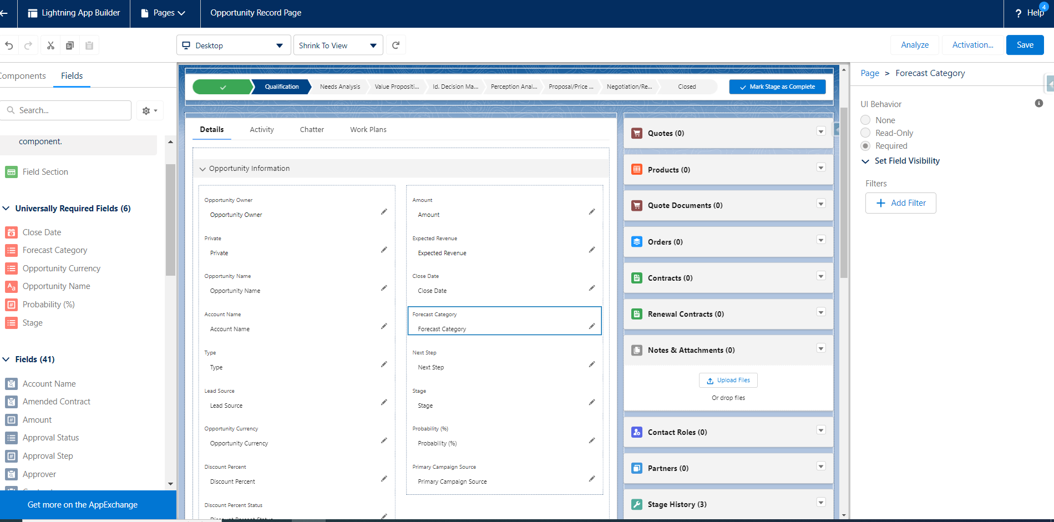Open the Pages menu
Screen dimensions: 1054x522
164,13
